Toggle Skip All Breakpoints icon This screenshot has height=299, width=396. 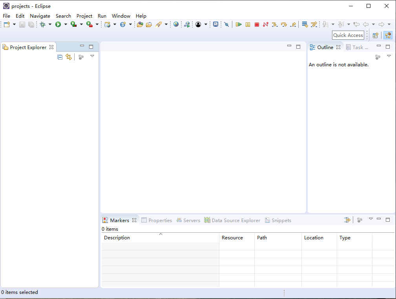coord(226,24)
